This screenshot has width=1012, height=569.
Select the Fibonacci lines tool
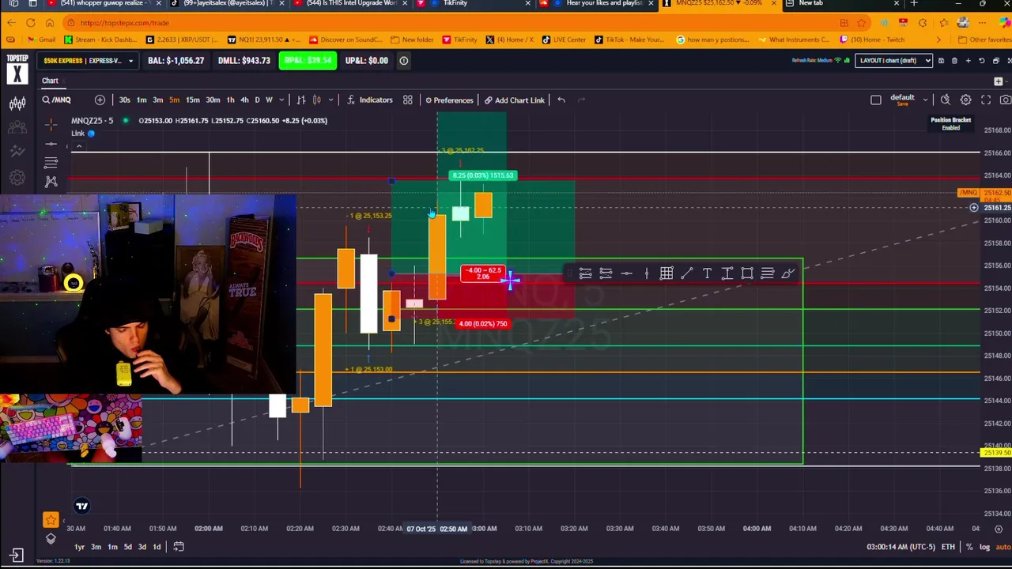coord(51,163)
